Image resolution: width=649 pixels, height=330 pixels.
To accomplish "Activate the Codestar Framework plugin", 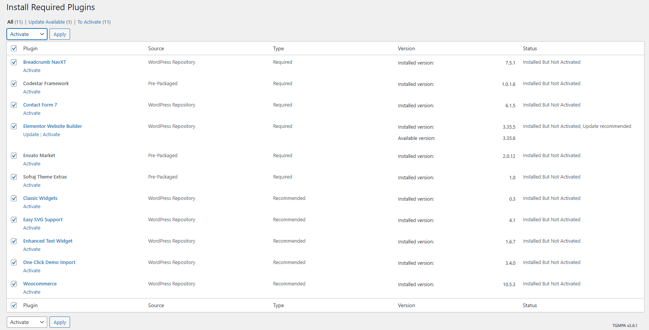I will 32,92.
